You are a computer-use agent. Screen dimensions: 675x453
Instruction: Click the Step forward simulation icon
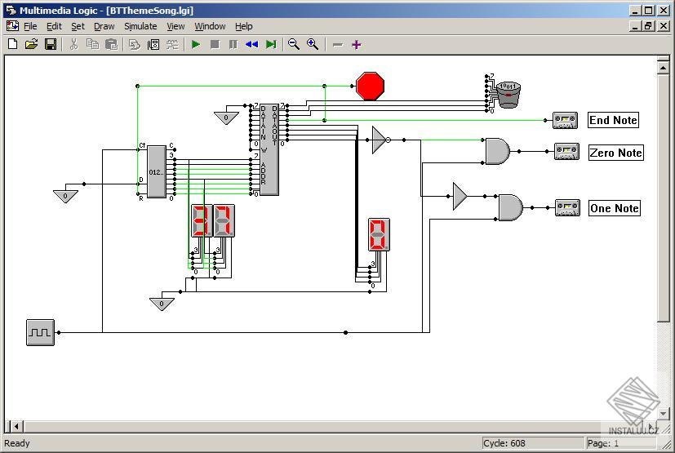[x=271, y=44]
